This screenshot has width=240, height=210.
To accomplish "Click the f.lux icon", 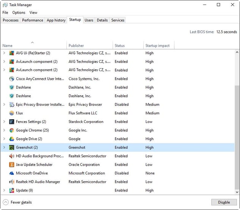I will tap(12, 113).
